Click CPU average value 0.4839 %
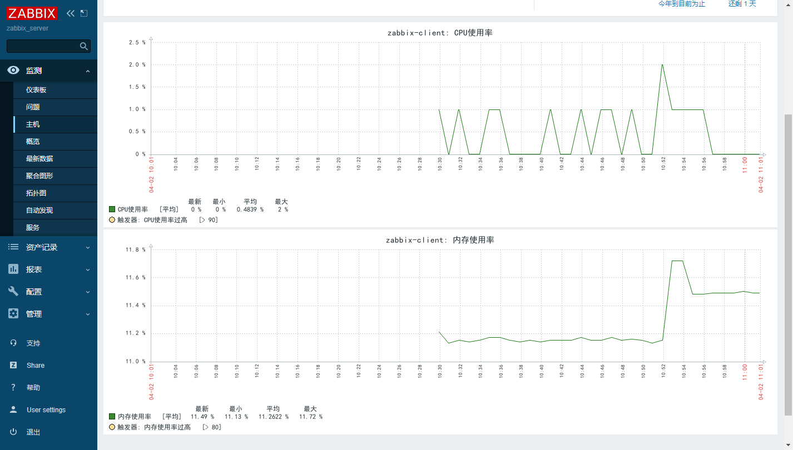This screenshot has height=450, width=793. [250, 209]
